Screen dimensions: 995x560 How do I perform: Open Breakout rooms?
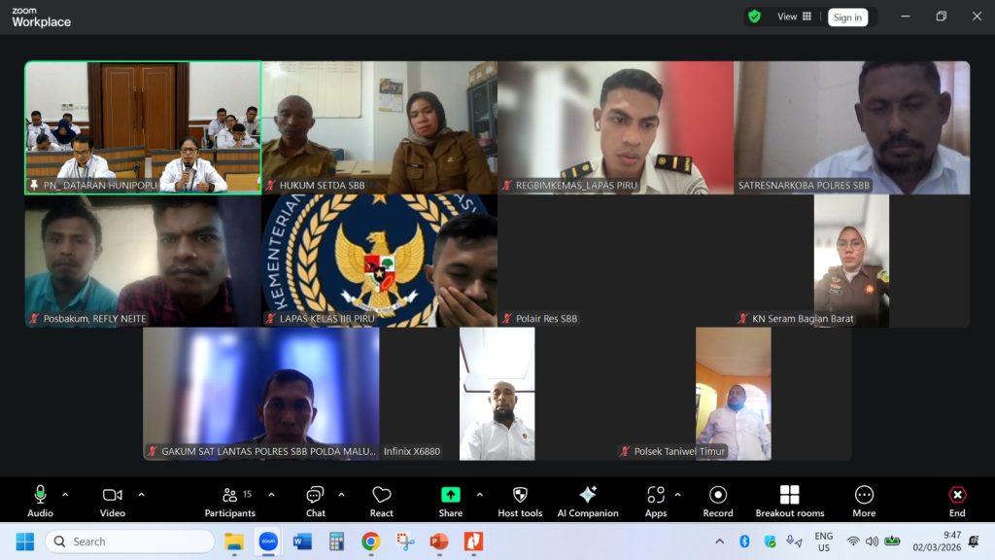789,500
